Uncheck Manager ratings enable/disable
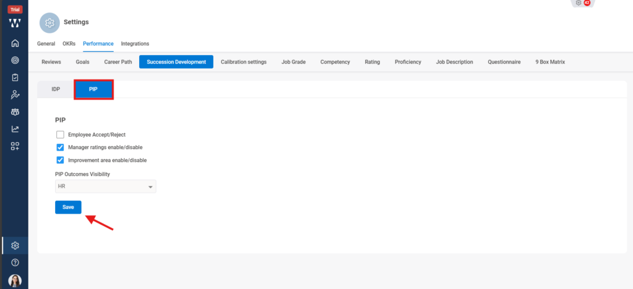Viewport: 633px width, 289px height. (x=60, y=147)
